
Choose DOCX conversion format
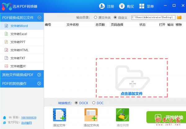coord(76,103)
